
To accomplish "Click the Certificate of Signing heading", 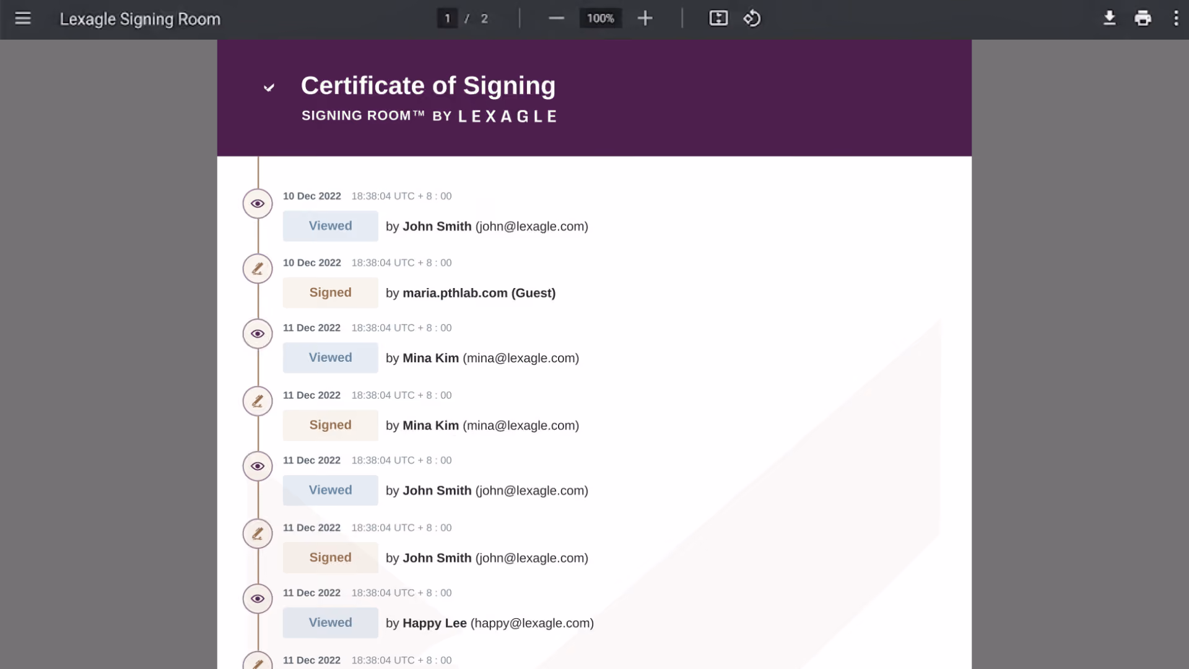I will tap(428, 85).
